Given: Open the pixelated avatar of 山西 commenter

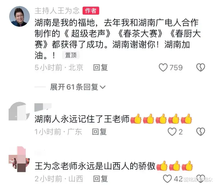Looking at the screenshot, I should tap(19, 159).
